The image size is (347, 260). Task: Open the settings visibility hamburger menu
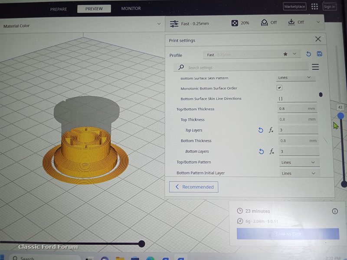click(x=315, y=67)
